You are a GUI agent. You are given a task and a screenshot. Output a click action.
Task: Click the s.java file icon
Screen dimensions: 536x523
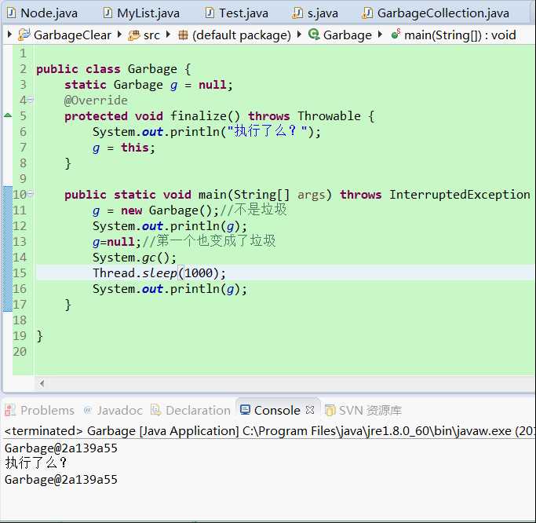click(x=297, y=13)
